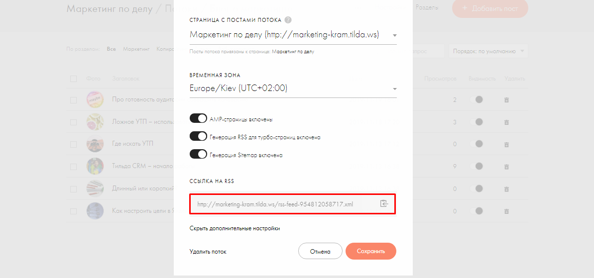
Task: Turn off RSS generation for турбо-страниц
Action: tap(198, 136)
